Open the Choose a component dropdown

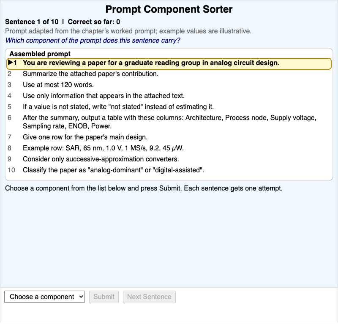coord(44,297)
